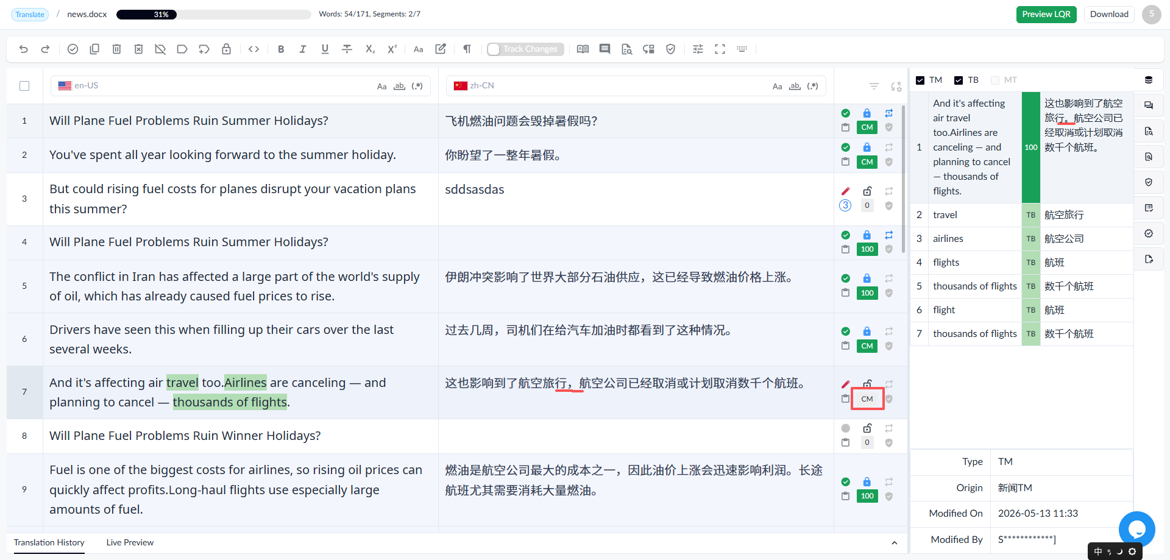Open the QA shield check in toolbar
1170x560 pixels.
(x=670, y=49)
